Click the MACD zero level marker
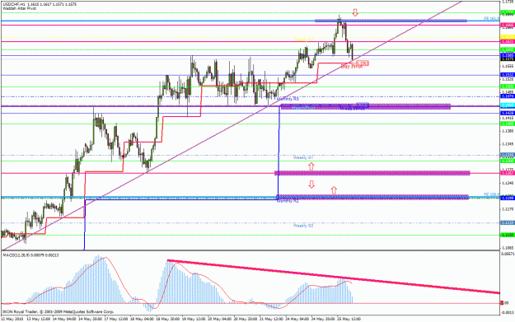Image resolution: width=515 pixels, height=322 pixels. coord(502,302)
